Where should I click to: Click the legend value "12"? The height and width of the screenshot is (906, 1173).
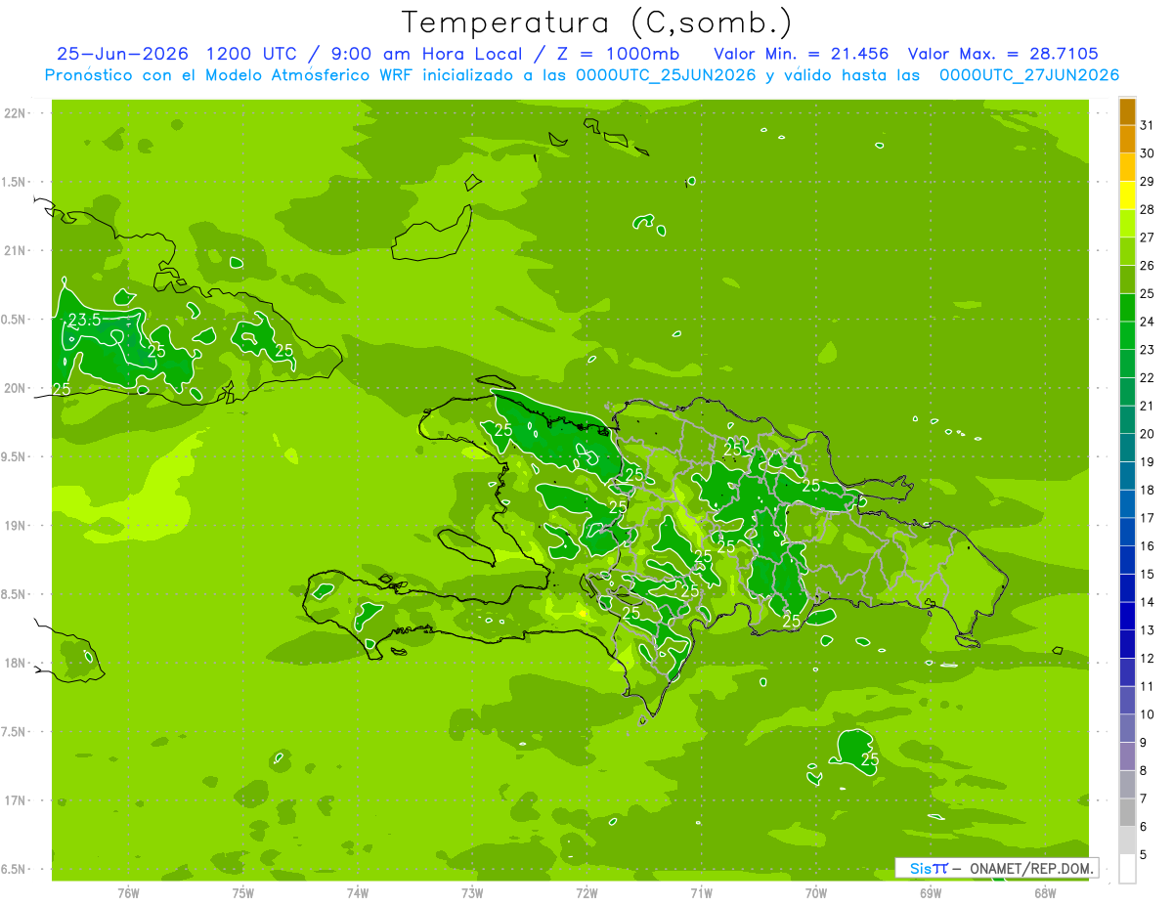1148,658
